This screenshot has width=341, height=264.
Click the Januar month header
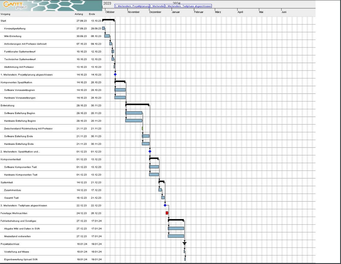coord(176,12)
